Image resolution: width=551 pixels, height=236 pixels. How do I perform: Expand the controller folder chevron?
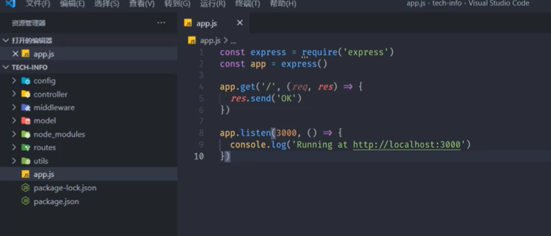[x=14, y=94]
